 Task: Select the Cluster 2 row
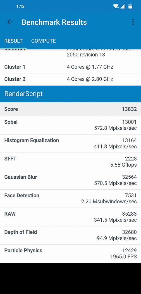[x=70, y=79]
